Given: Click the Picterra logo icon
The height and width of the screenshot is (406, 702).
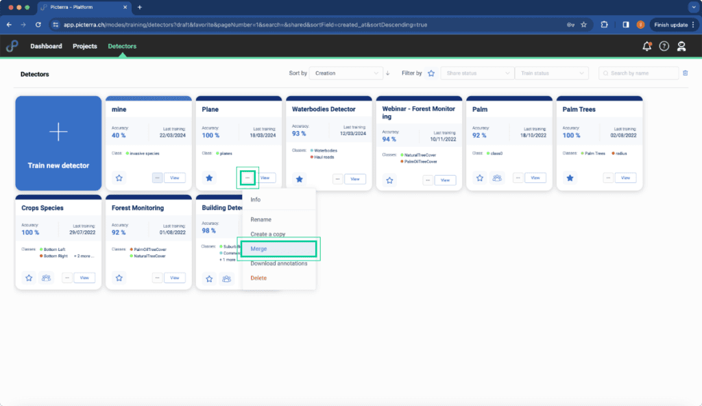Looking at the screenshot, I should (x=12, y=46).
